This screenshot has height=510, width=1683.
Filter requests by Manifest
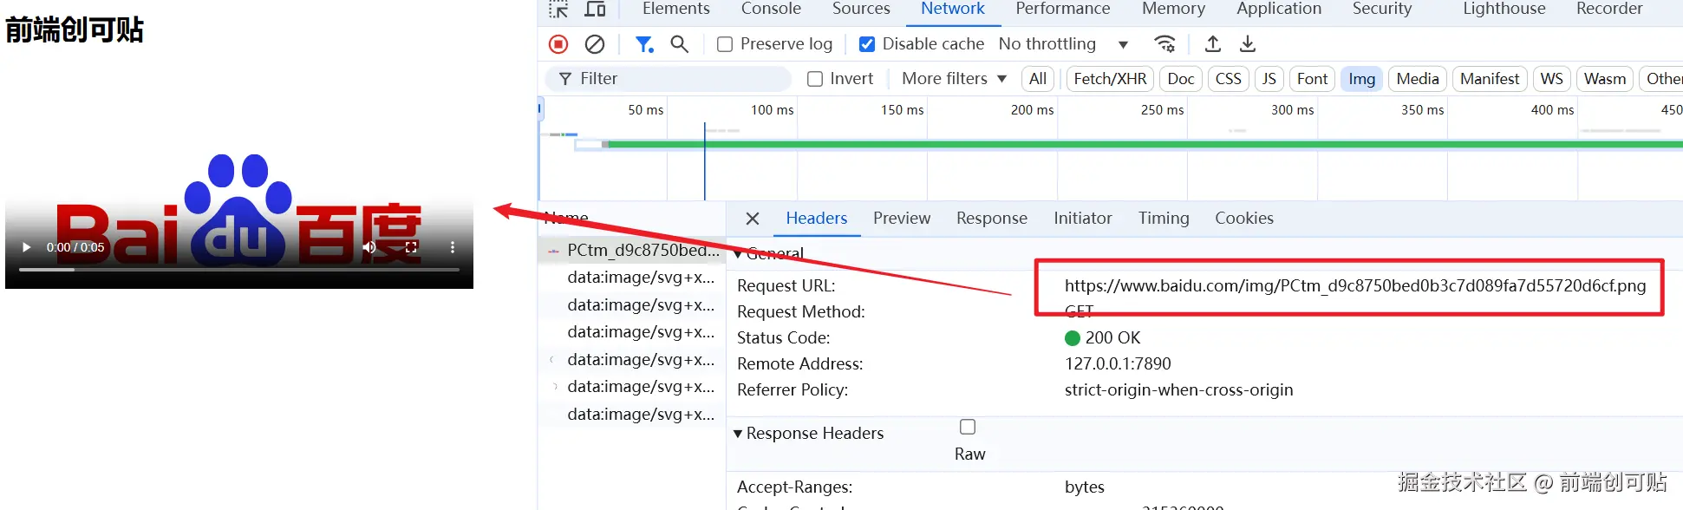1490,79
